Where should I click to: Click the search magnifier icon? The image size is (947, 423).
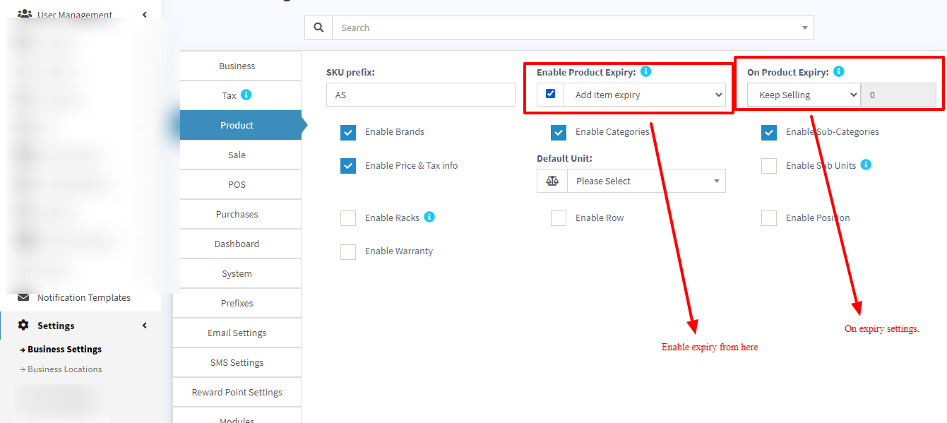318,28
